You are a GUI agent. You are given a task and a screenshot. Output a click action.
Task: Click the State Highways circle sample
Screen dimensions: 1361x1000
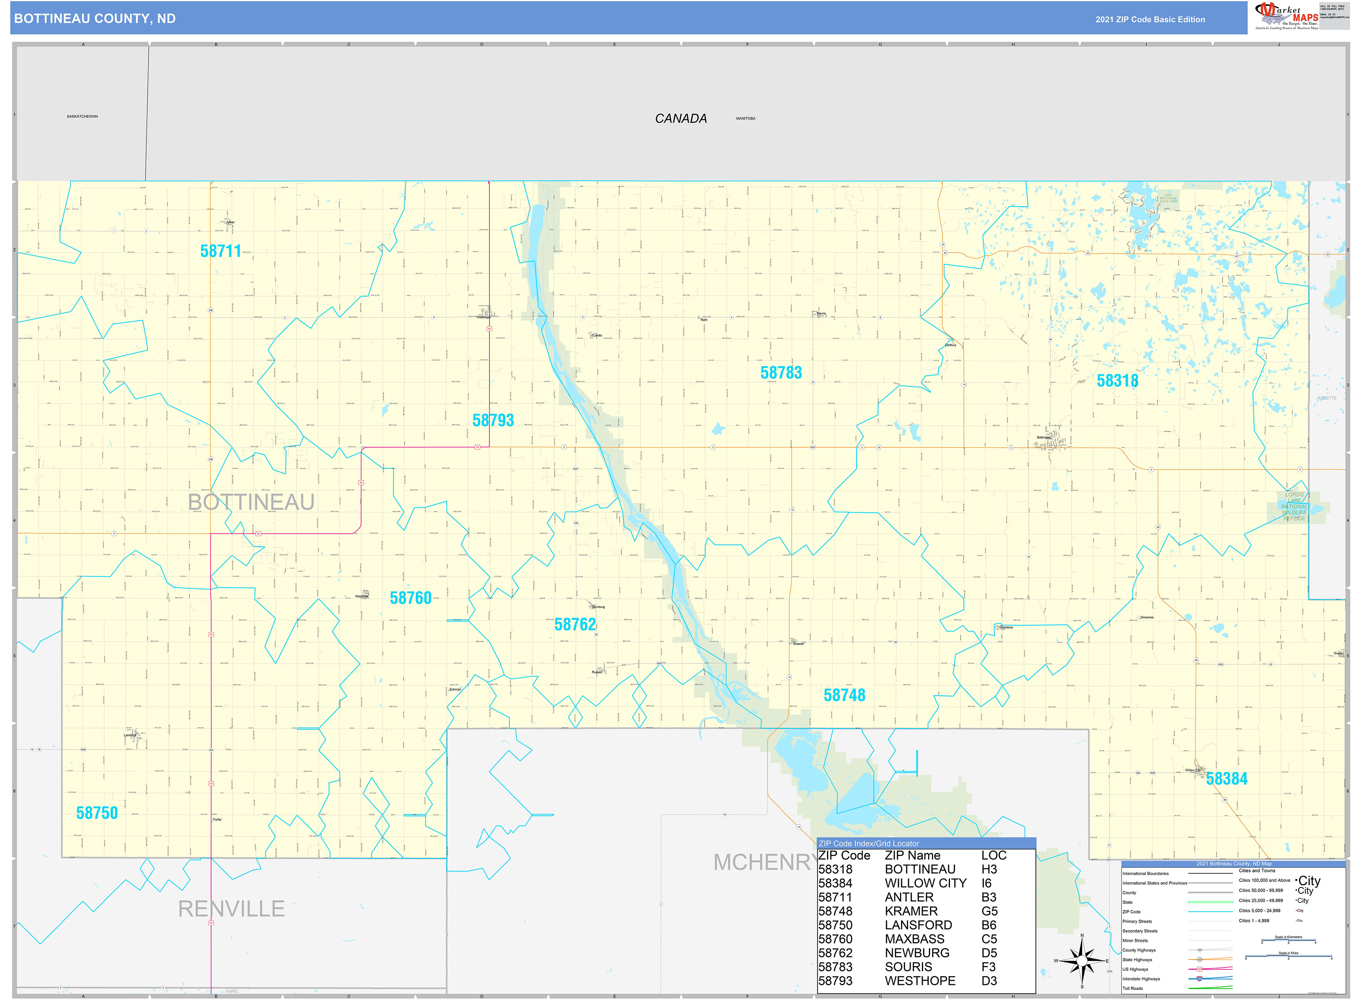coord(1200,960)
